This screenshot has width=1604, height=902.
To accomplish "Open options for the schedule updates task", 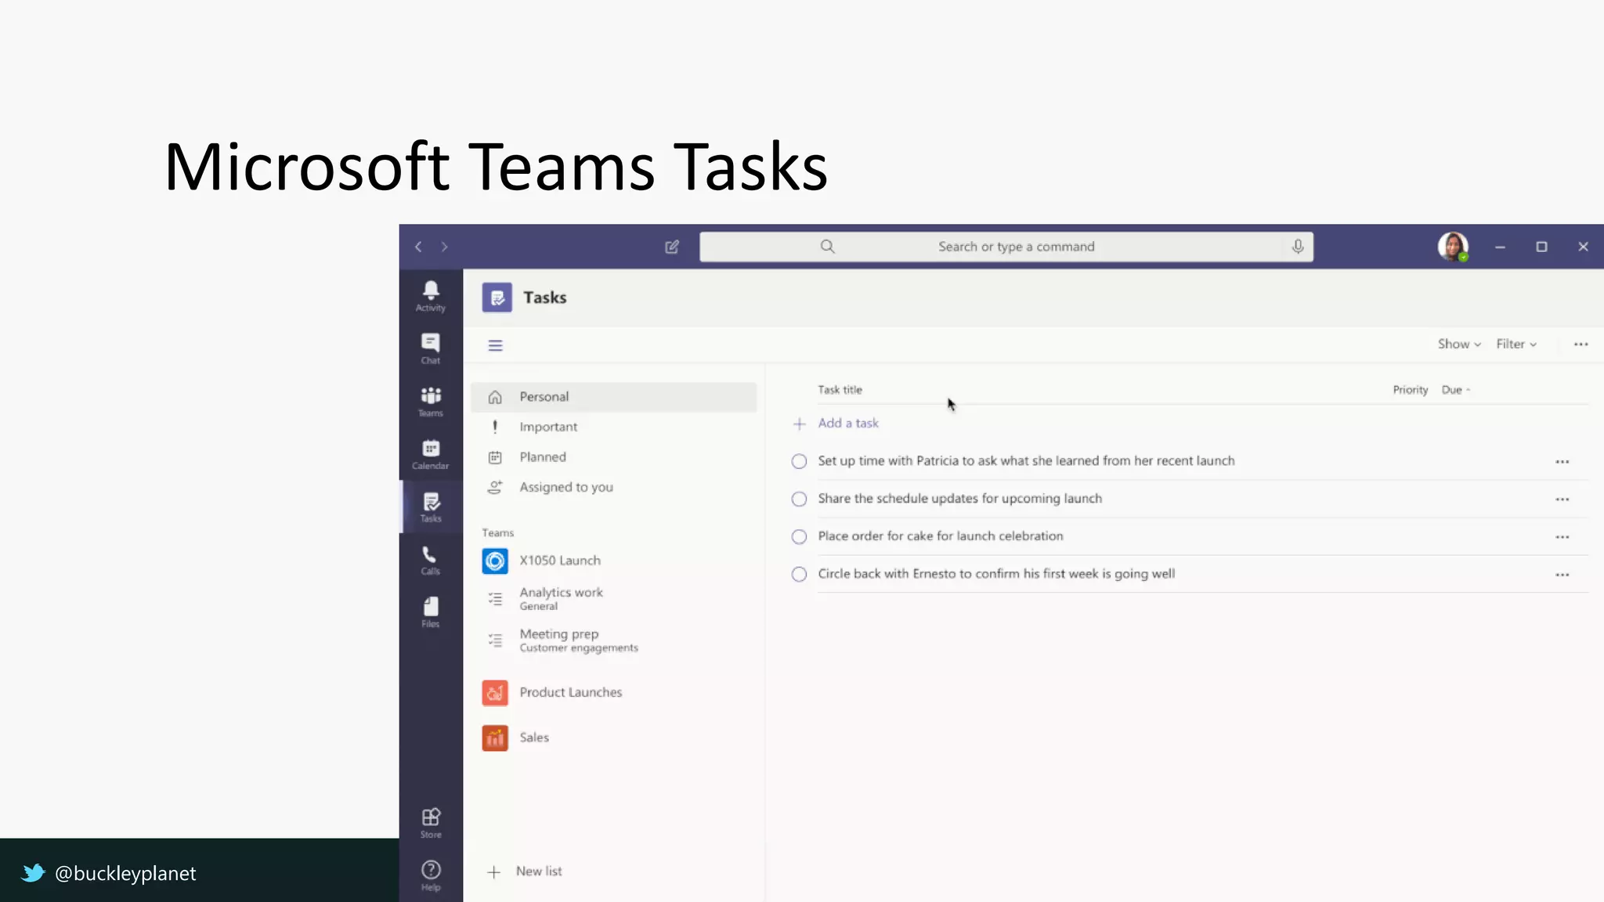I will click(x=1562, y=500).
